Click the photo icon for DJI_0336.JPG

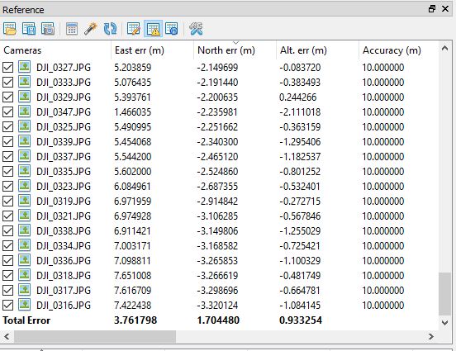(25, 260)
